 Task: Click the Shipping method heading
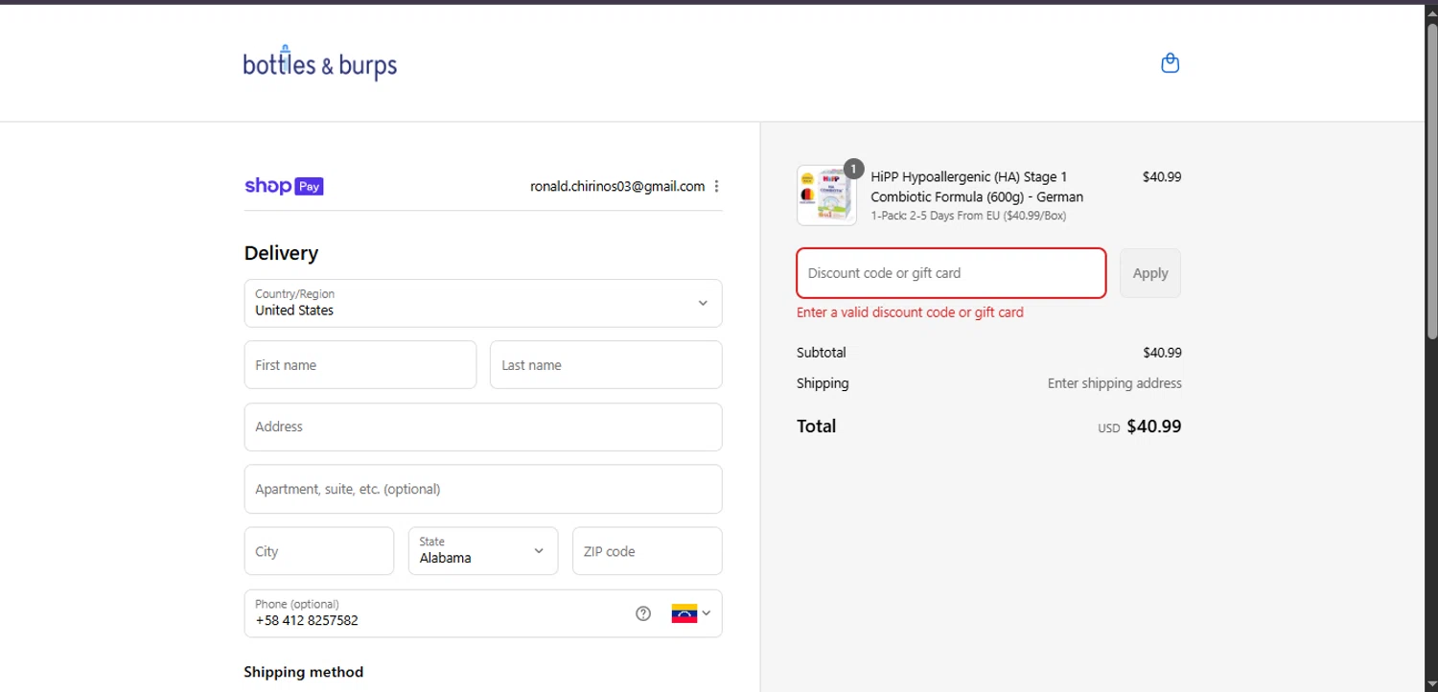[304, 672]
